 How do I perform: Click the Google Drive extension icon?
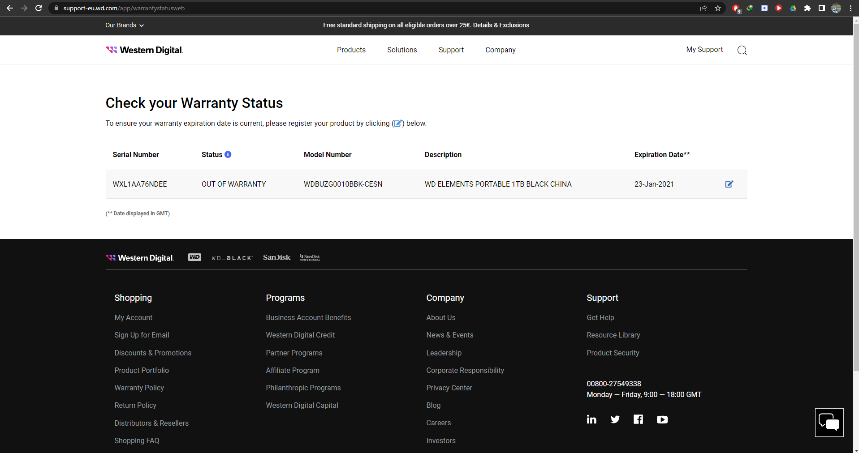pyautogui.click(x=793, y=8)
